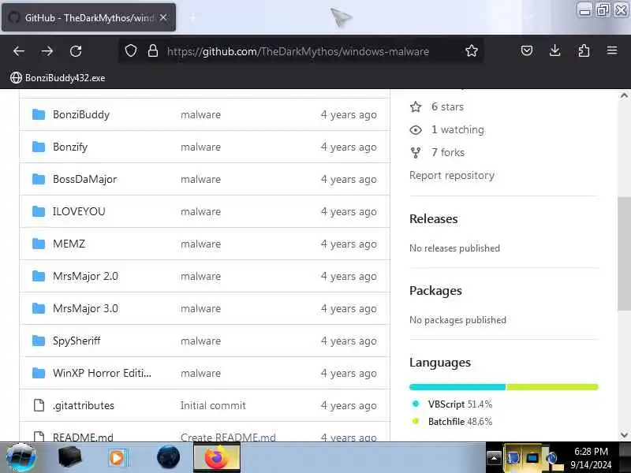
Task: View site security via padlock icon
Action: click(x=153, y=51)
